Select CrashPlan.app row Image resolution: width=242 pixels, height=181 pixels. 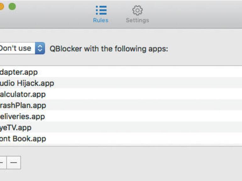click(x=121, y=105)
